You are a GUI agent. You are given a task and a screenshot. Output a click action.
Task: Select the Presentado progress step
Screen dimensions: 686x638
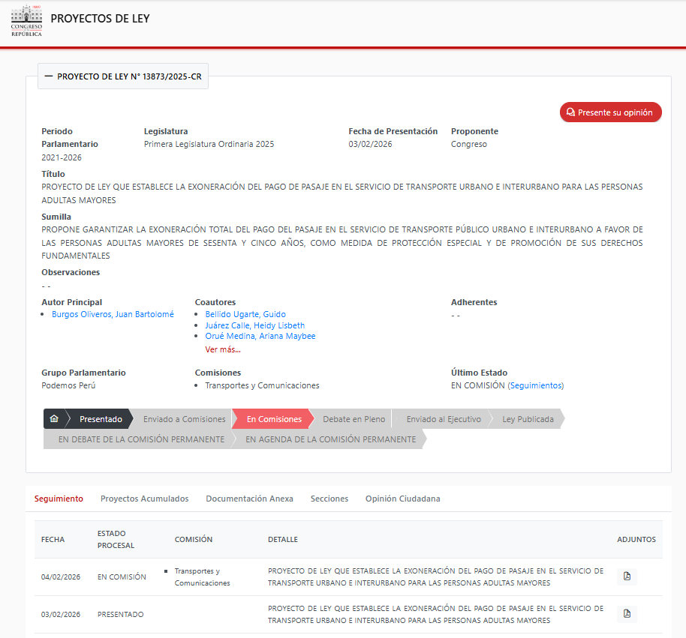click(101, 419)
